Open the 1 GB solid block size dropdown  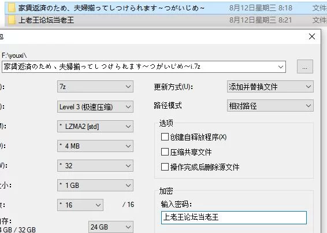(95, 185)
